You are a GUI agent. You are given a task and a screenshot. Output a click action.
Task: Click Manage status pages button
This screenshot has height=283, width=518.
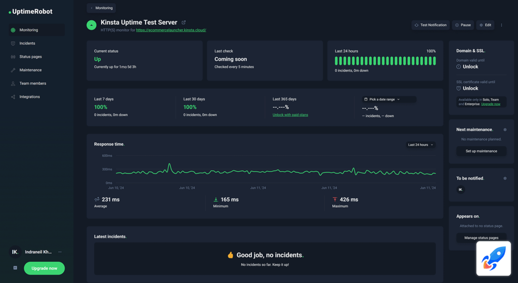(x=482, y=238)
